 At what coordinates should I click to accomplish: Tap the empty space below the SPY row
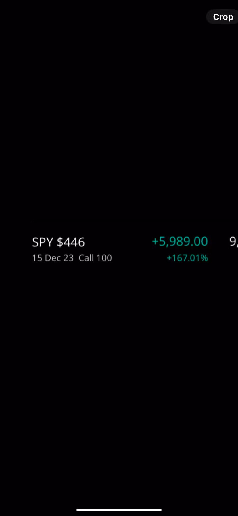pos(119,360)
